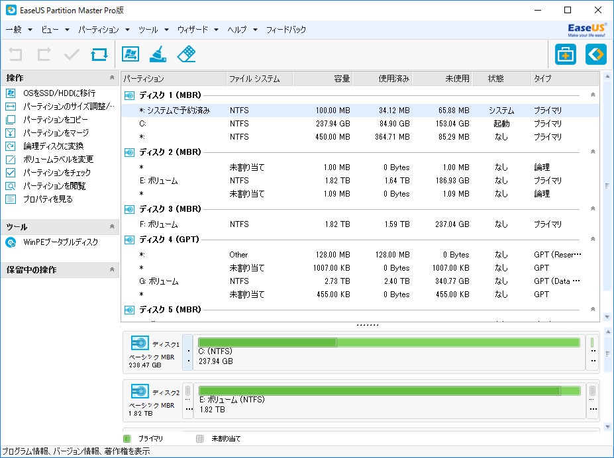Image resolution: width=614 pixels, height=458 pixels.
Task: Click the 論理ディスクに変換 sidebar icon
Action: [11, 146]
